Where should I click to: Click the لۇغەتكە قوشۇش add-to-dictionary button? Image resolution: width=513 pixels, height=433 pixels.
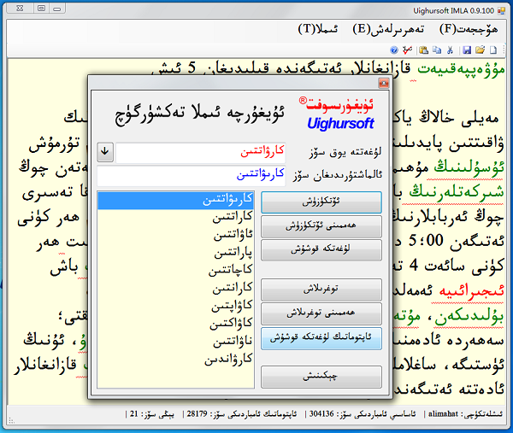coord(321,250)
